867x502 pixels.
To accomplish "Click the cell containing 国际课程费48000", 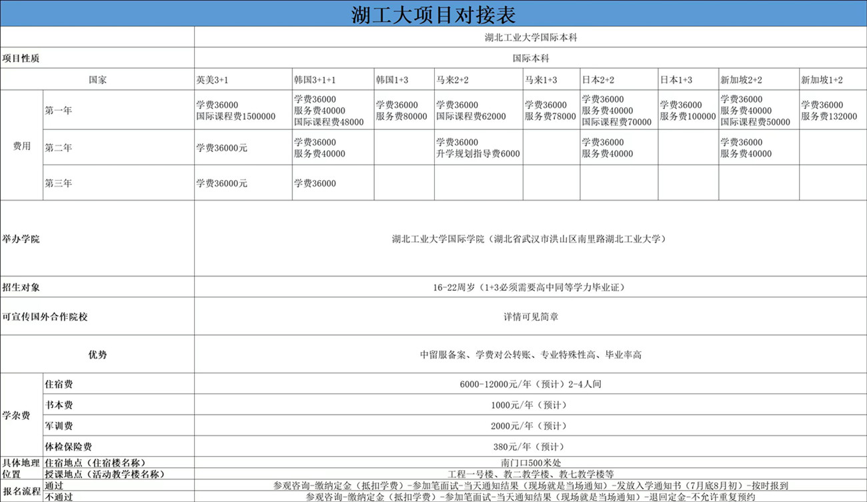I will click(333, 110).
